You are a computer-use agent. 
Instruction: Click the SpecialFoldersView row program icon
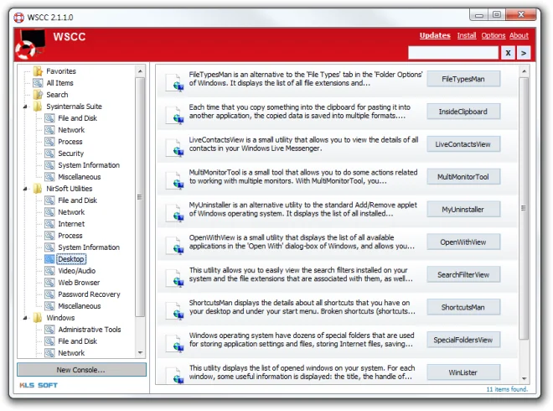coord(175,343)
